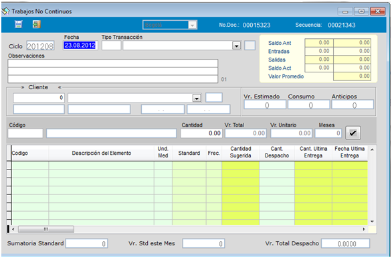
Task: Click the Cant. Despacho column header
Action: click(x=277, y=152)
